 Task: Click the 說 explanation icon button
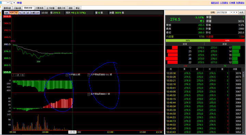pyautogui.click(x=18, y=75)
